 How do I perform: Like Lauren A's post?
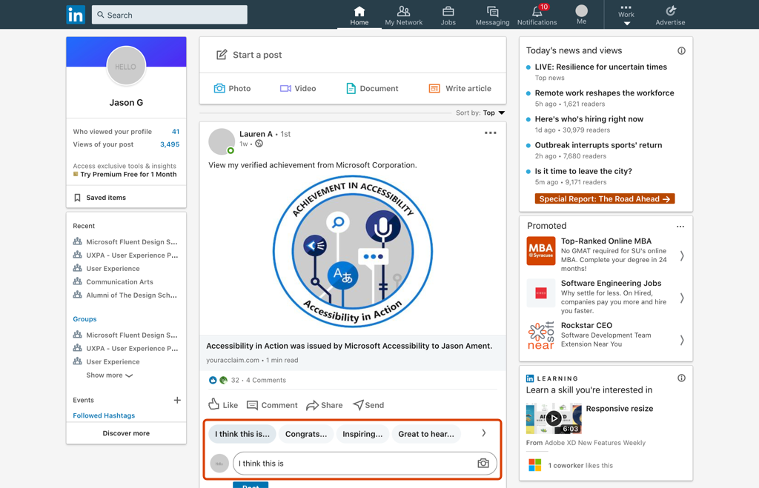[223, 405]
